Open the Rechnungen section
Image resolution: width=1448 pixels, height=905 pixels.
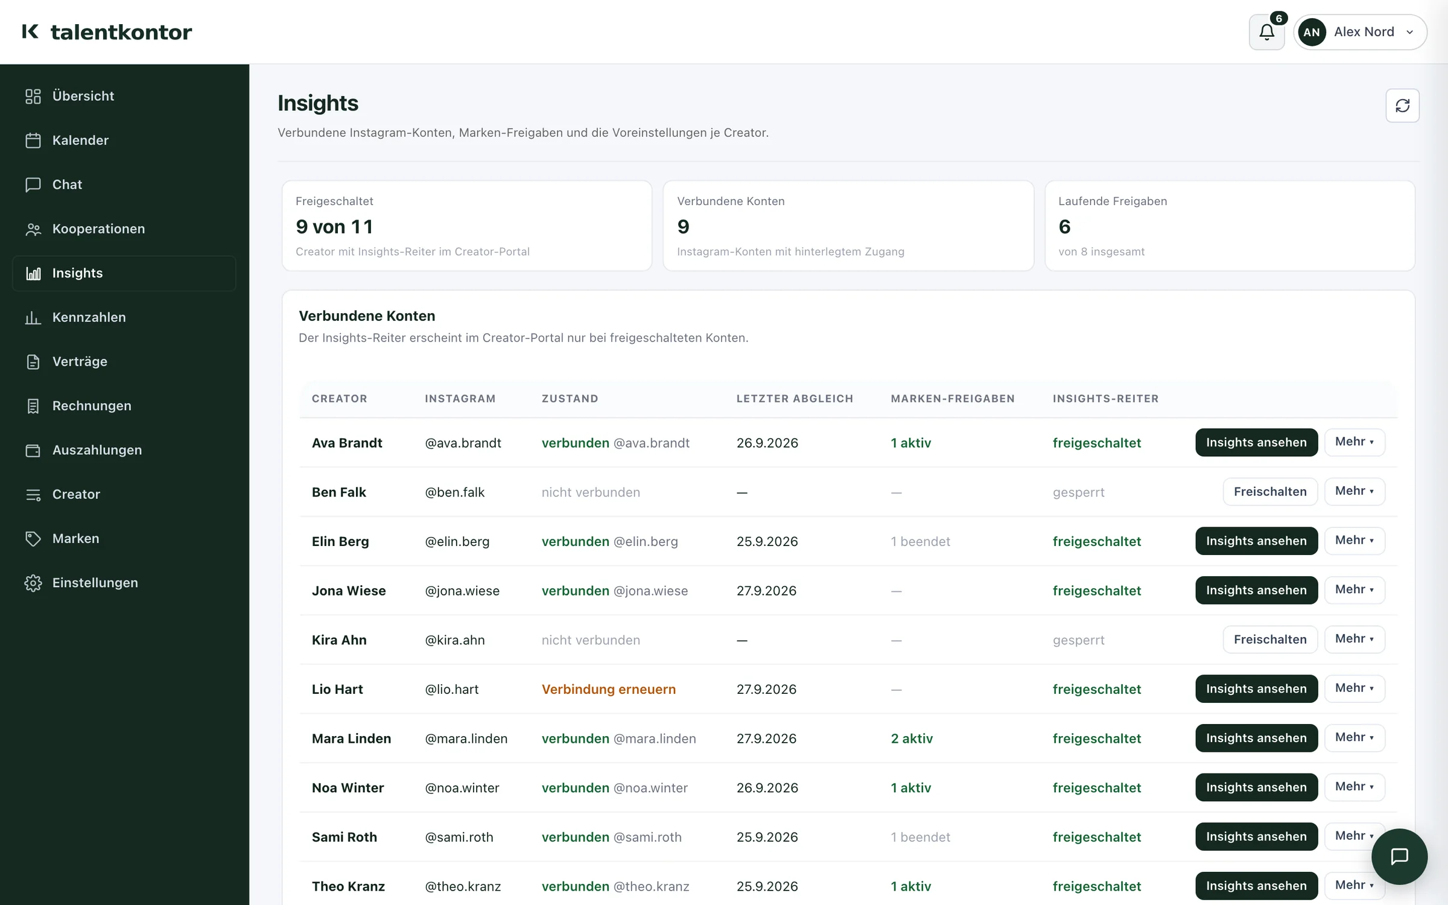click(124, 406)
